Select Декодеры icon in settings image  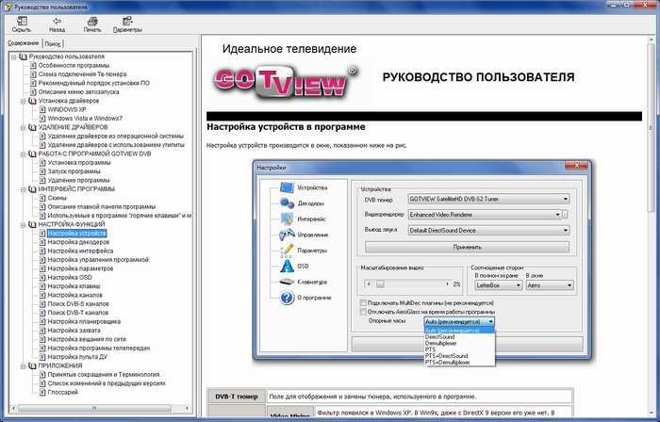pos(287,203)
